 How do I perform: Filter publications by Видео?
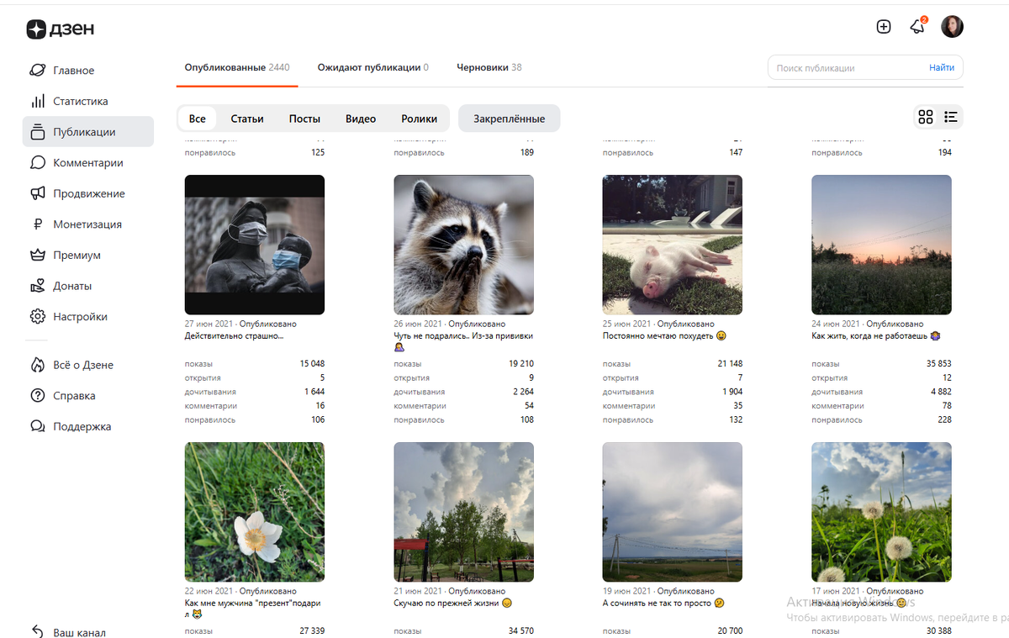(361, 119)
